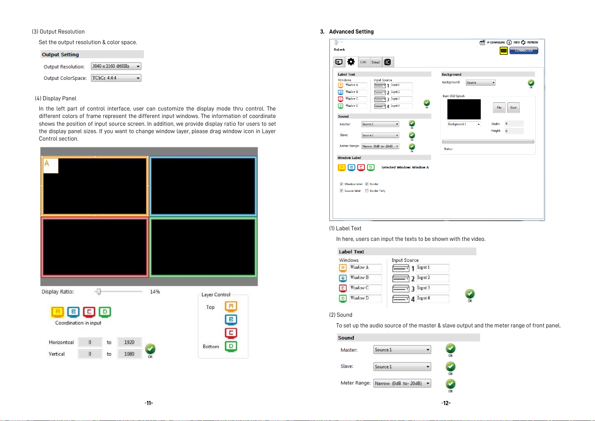
Task: Click the D icon in Layer Control
Action: pos(231,346)
